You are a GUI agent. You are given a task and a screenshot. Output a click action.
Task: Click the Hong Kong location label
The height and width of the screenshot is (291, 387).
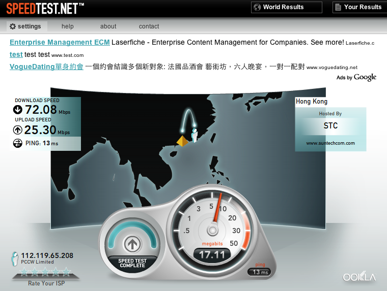click(312, 102)
